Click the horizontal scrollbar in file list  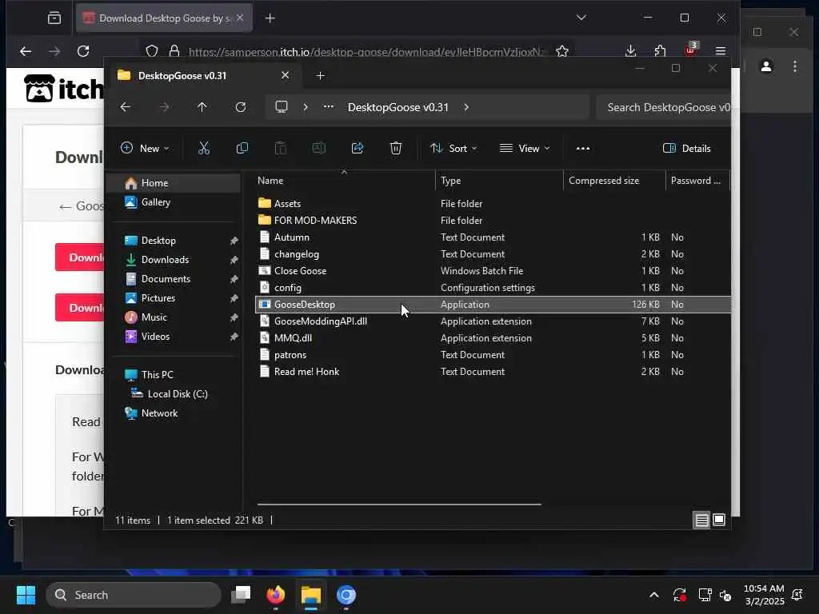pyautogui.click(x=399, y=504)
